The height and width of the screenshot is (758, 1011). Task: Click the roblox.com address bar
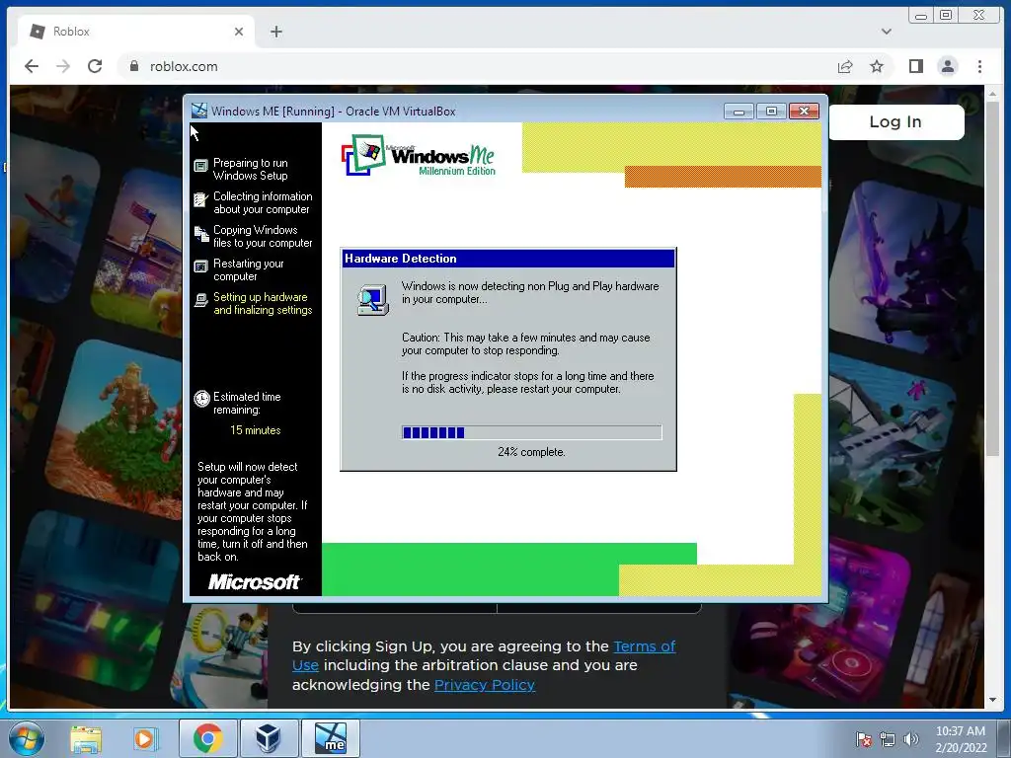tap(477, 66)
